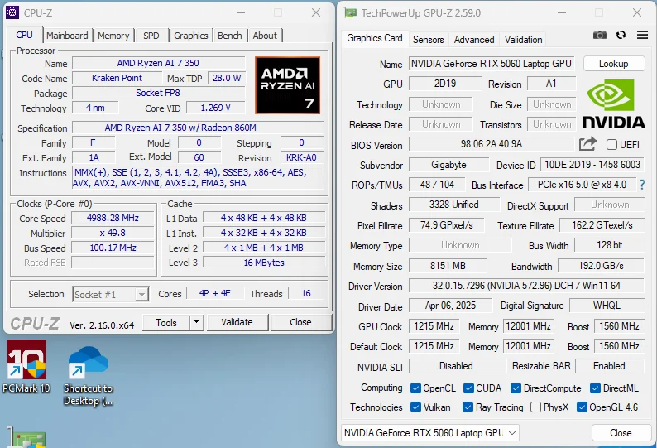Toggle the PhysX checkbox

coord(536,407)
